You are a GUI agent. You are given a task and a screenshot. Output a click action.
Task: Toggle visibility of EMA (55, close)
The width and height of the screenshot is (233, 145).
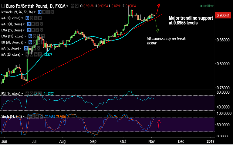pos(29,30)
